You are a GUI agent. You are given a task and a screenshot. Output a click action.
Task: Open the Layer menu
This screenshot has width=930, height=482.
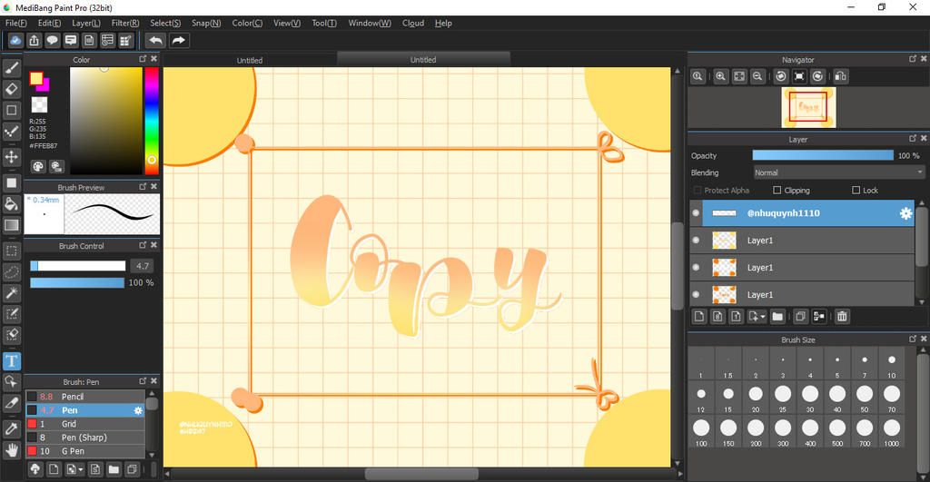pyautogui.click(x=86, y=23)
